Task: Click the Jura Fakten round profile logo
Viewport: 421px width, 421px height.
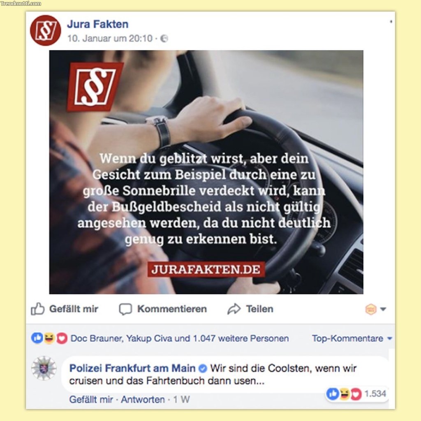Action: (45, 30)
